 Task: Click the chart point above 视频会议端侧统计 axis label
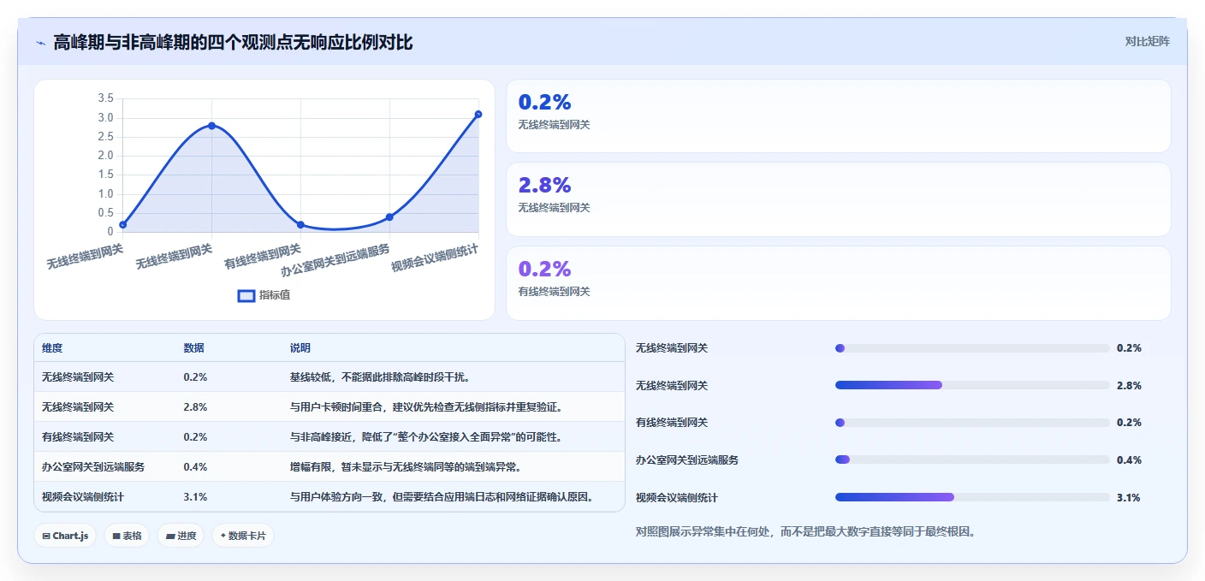click(478, 114)
